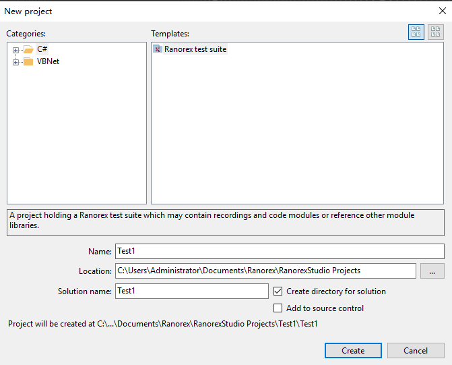Click the VBNet folder icon

[28, 61]
